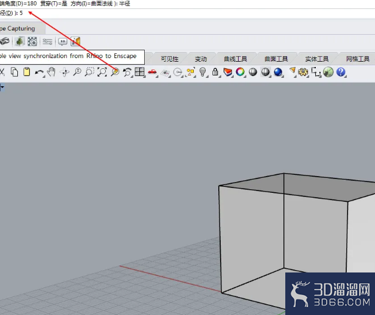Click the command line input showing 5
This screenshot has height=315, width=375.
[188, 13]
